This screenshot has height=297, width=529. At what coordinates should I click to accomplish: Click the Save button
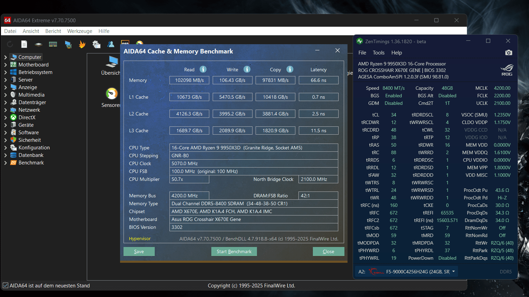(x=139, y=251)
